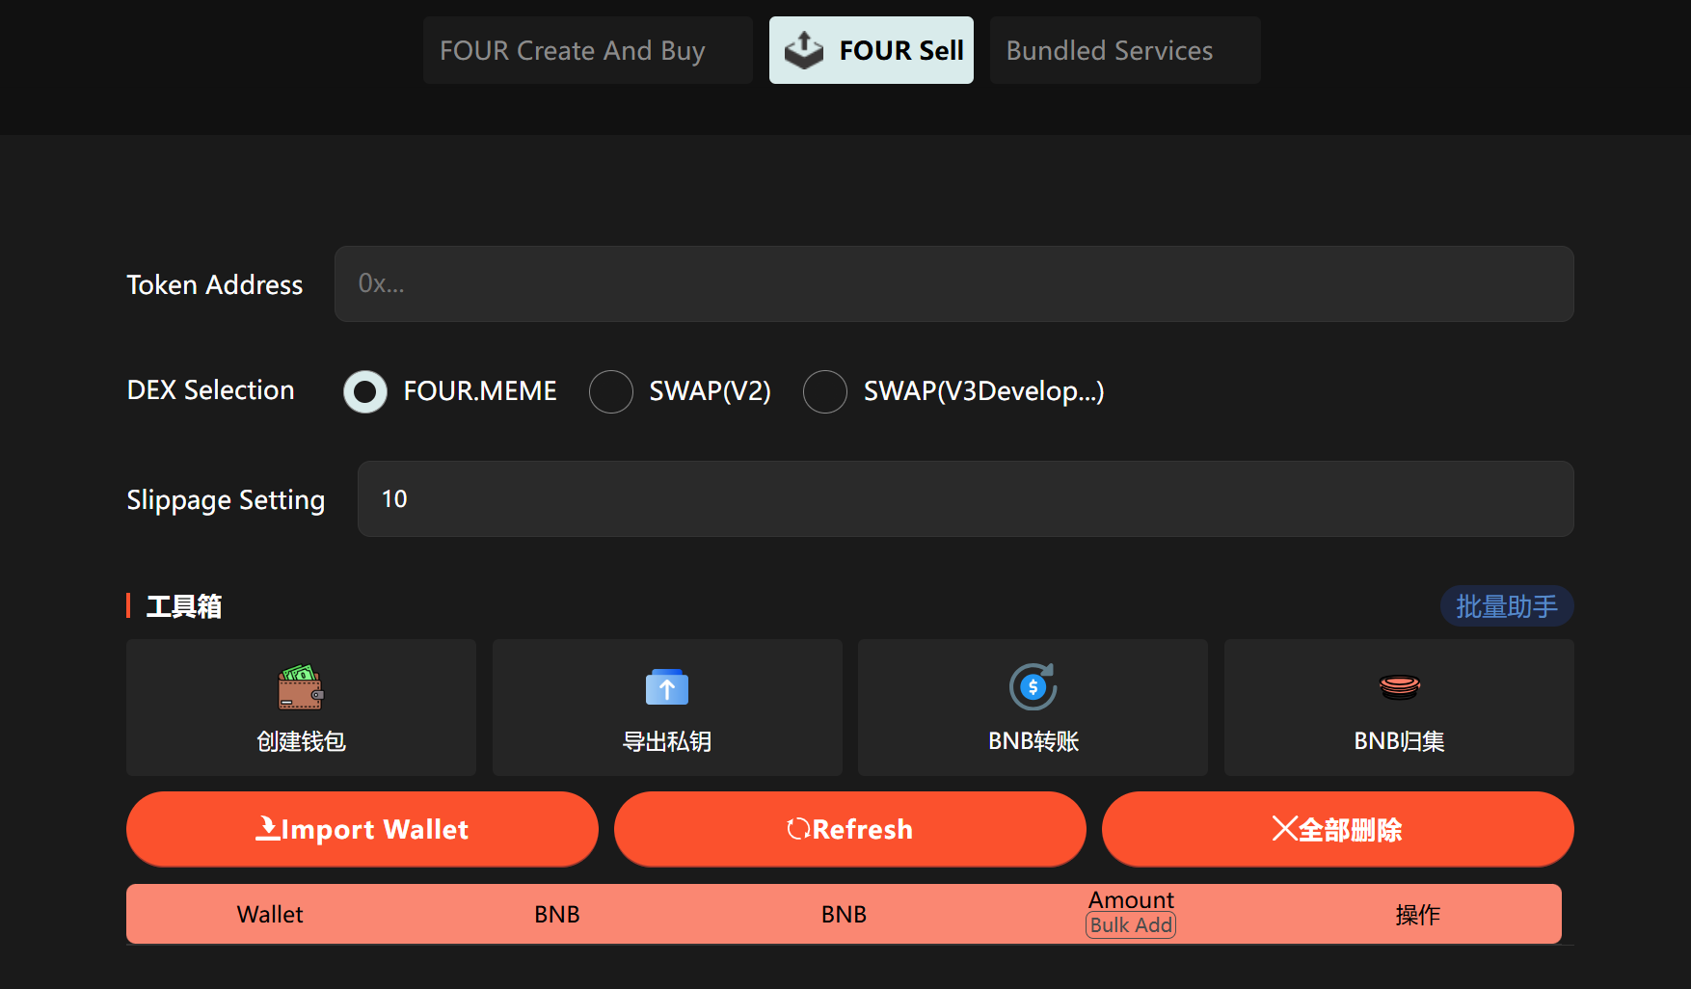
Task: Click the red coin-stack icon for BNB归集
Action: click(x=1399, y=686)
